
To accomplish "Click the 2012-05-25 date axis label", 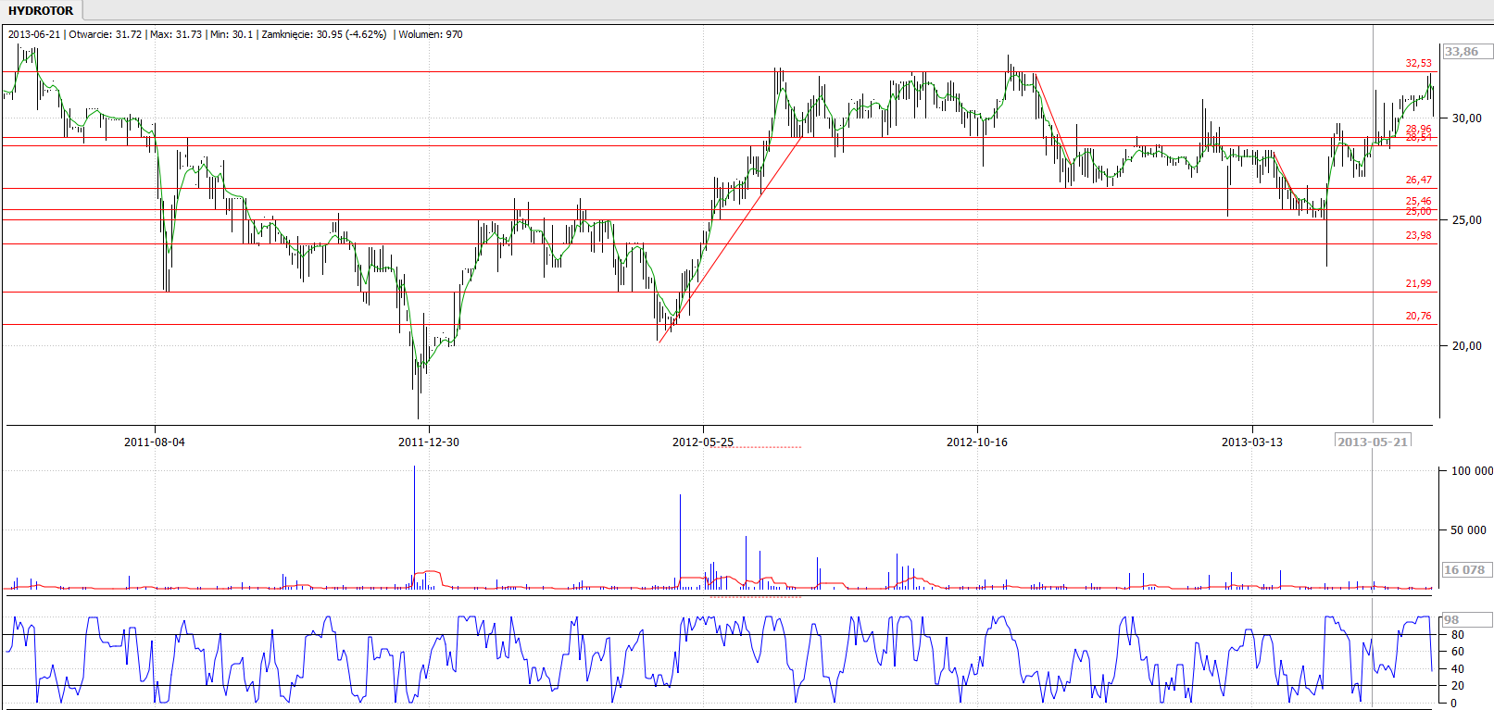I will tap(703, 442).
